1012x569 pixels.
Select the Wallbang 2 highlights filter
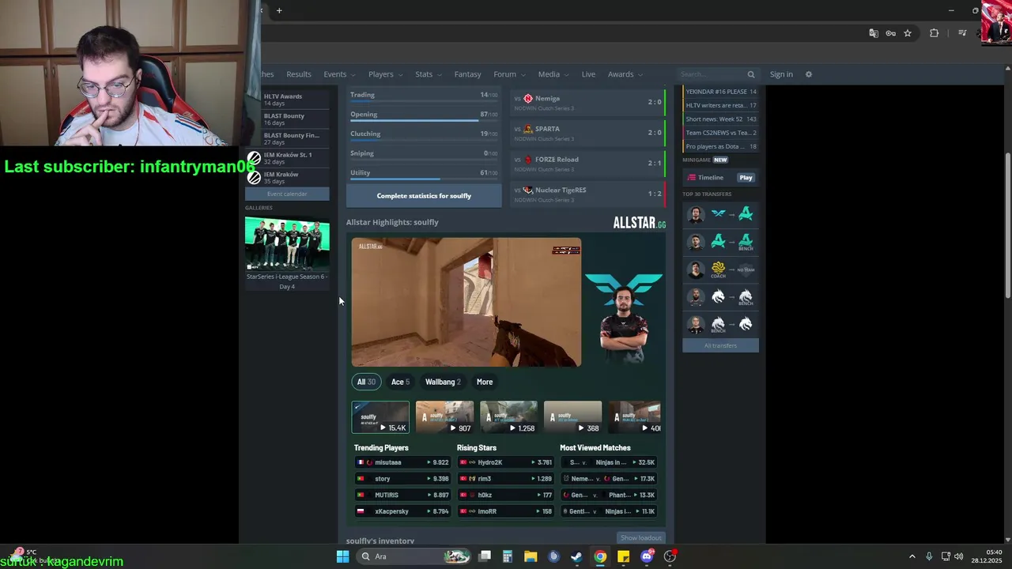tap(443, 382)
